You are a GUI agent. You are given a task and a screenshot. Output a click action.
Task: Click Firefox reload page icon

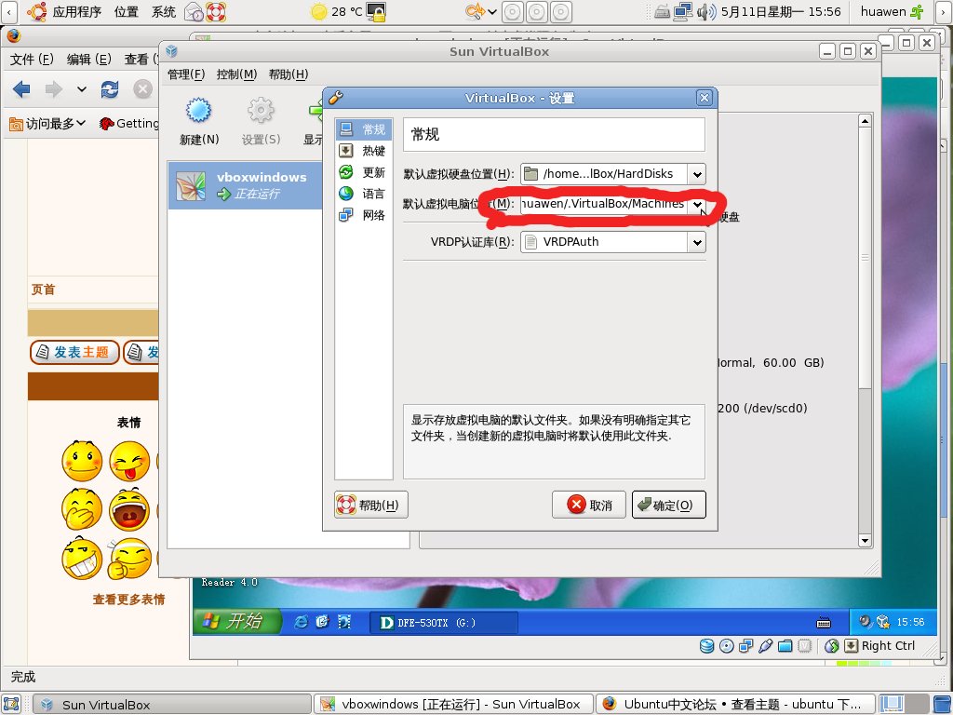pos(110,89)
